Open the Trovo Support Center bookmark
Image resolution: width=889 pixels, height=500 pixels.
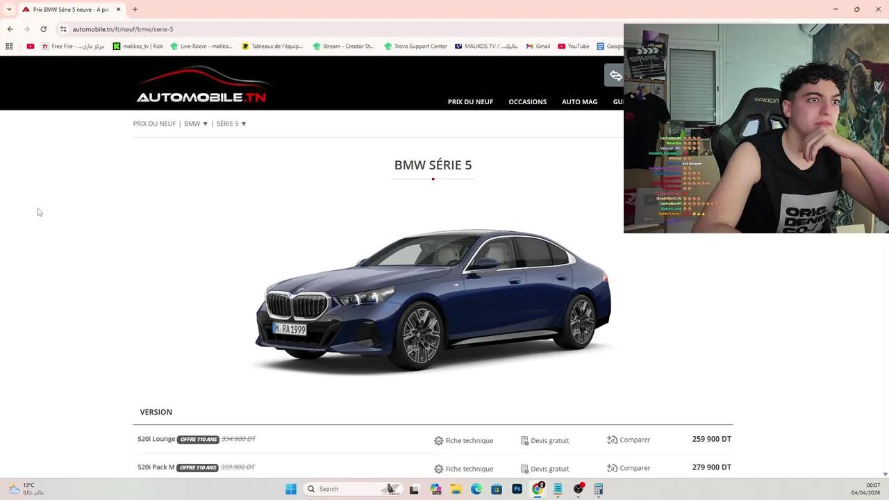[415, 47]
